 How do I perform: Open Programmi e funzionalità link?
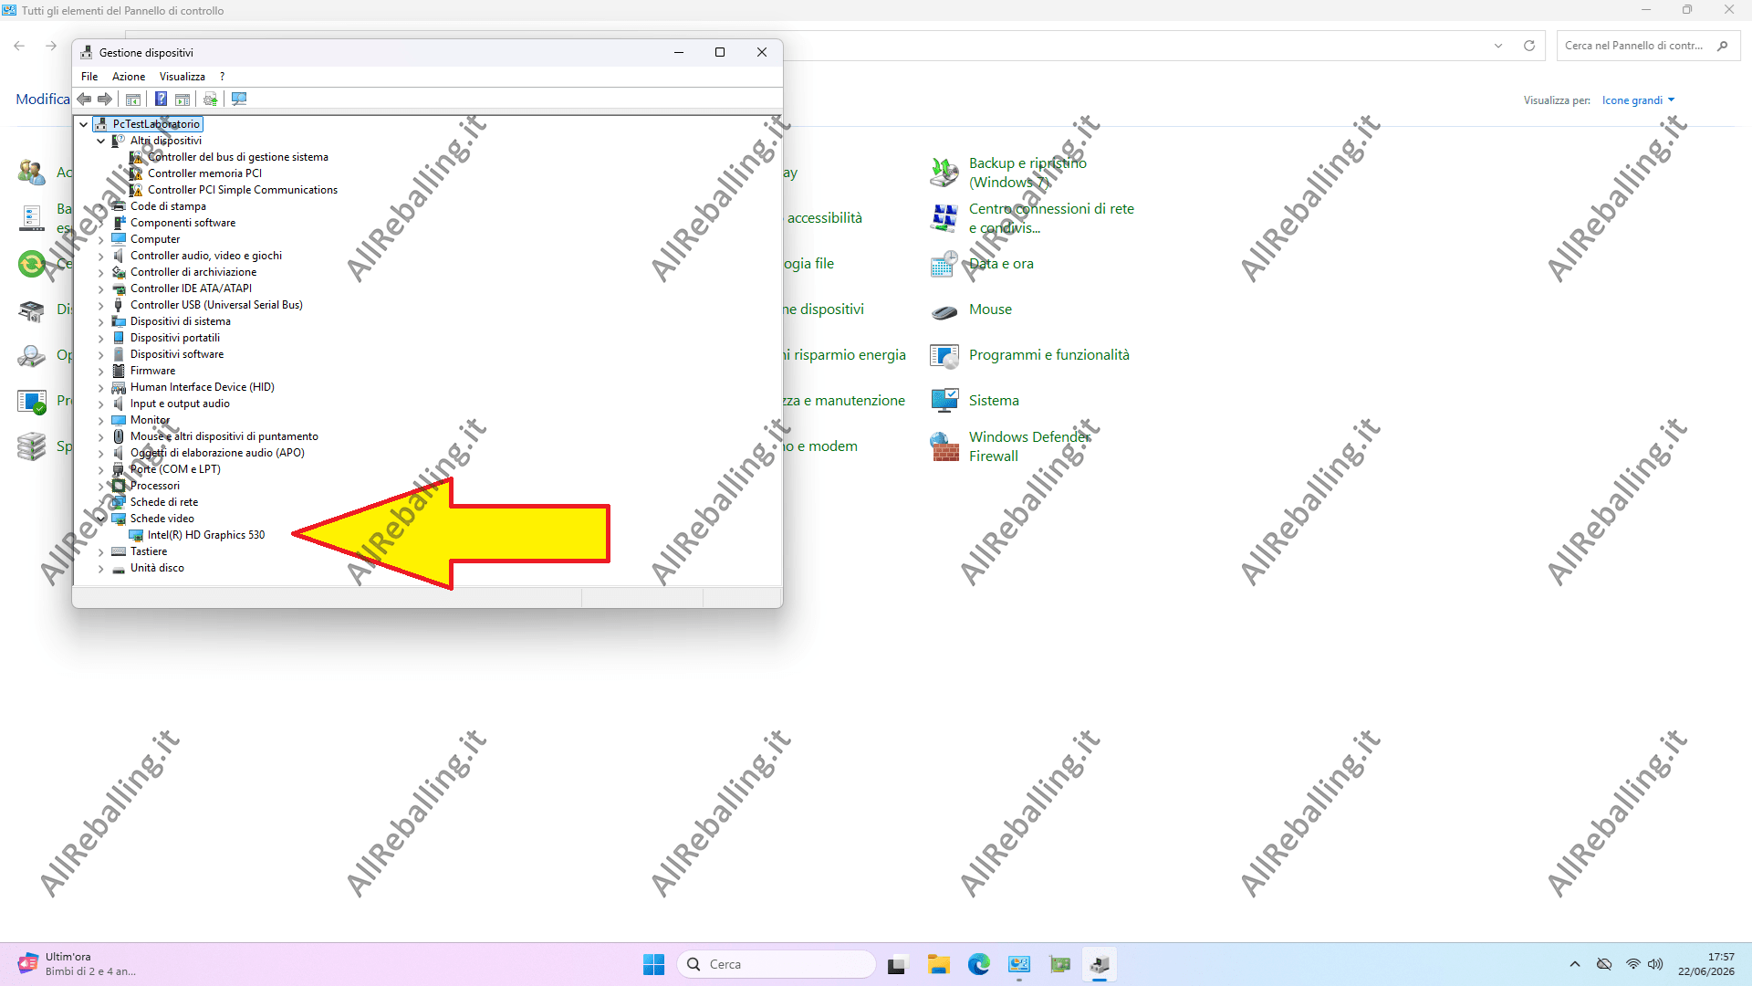(1049, 355)
